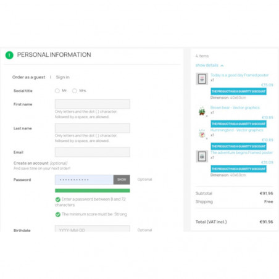Click the Email input field

(93, 152)
